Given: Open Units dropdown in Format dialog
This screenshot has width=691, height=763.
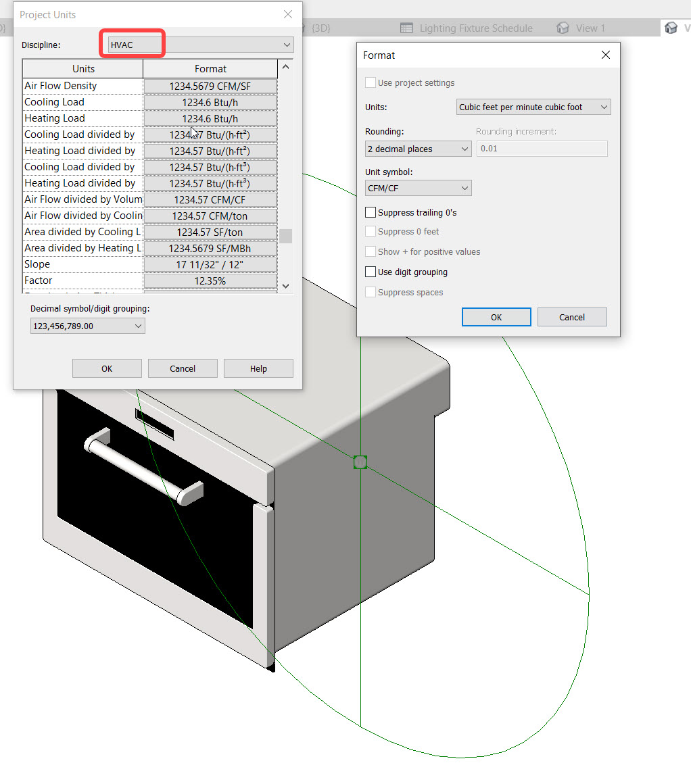Looking at the screenshot, I should pos(533,107).
